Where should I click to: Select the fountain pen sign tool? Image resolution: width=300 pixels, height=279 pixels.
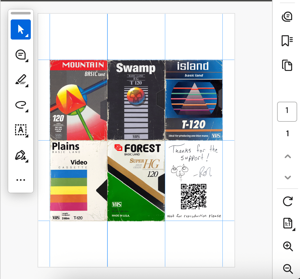click(21, 155)
